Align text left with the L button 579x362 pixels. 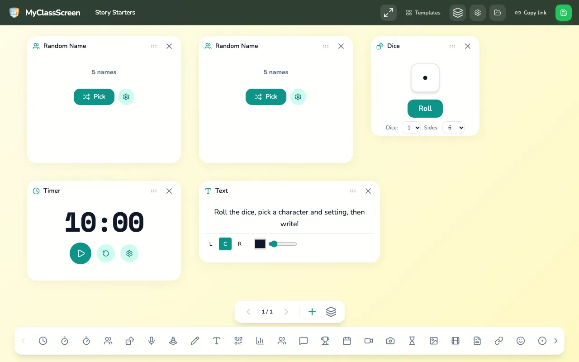tap(211, 244)
